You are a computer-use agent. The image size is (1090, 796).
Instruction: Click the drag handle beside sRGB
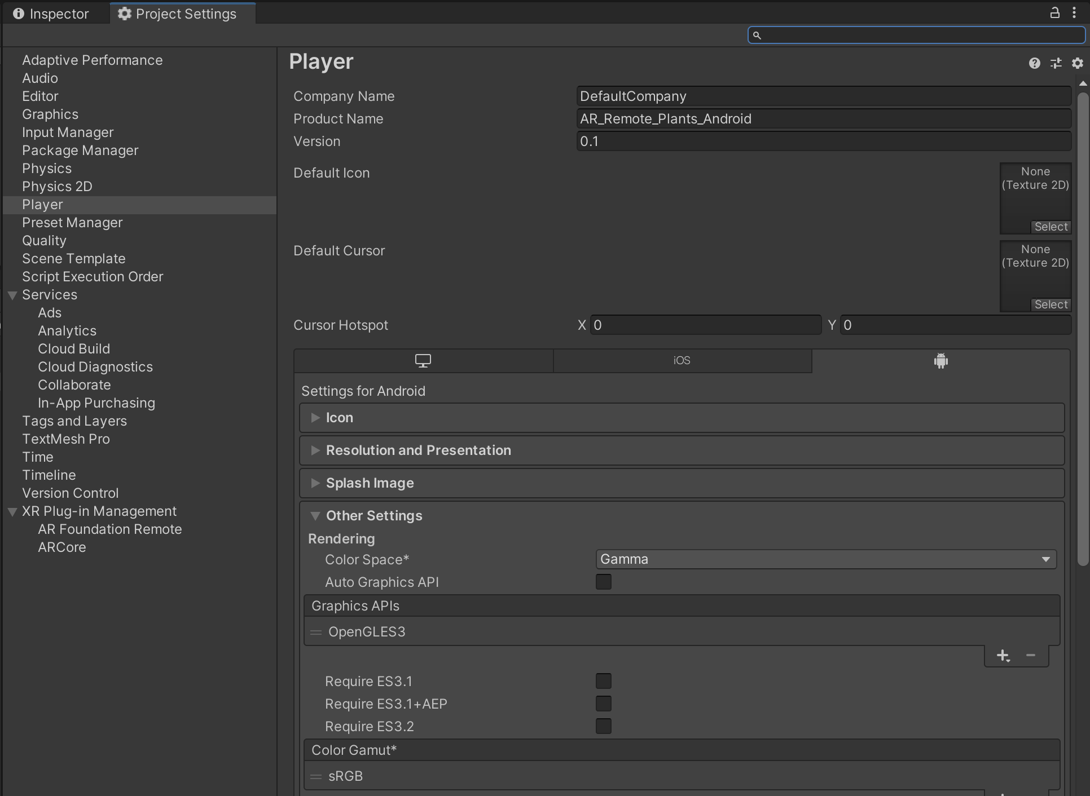[x=316, y=777]
